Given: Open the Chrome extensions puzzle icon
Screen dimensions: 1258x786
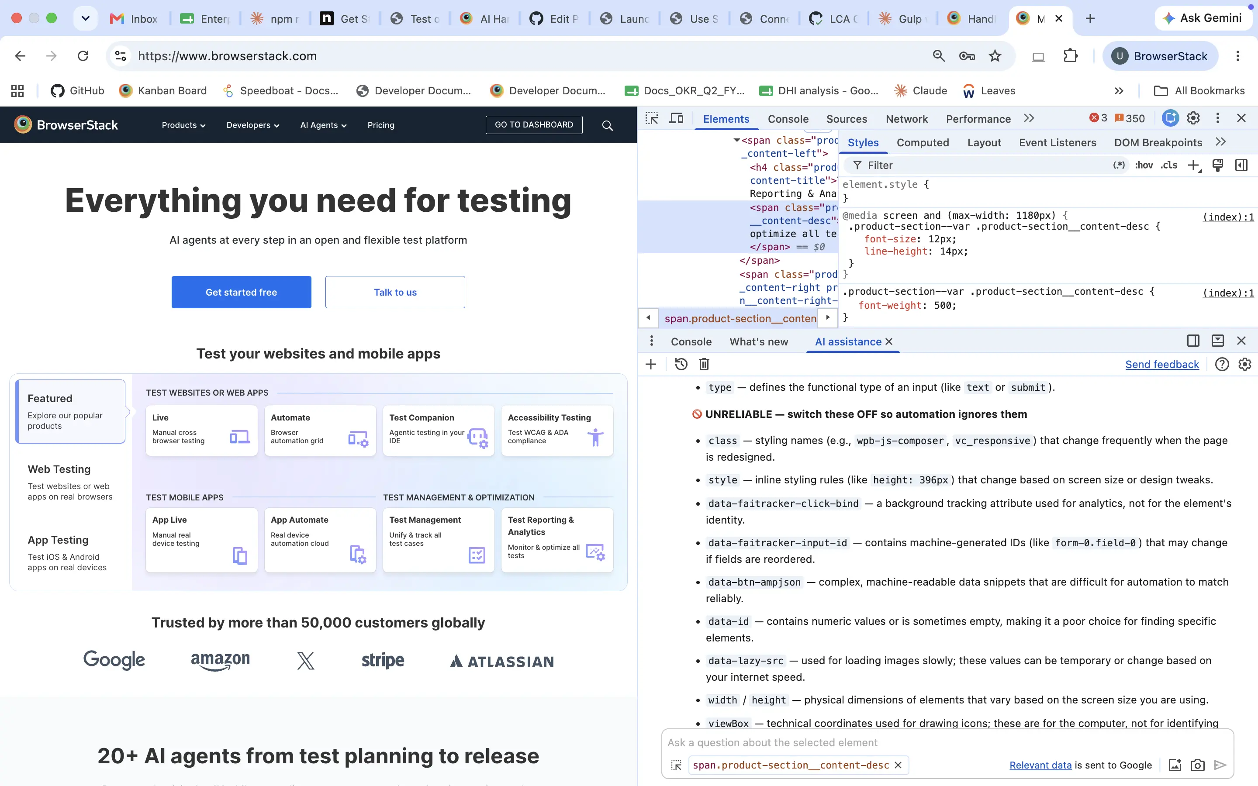Looking at the screenshot, I should [1071, 56].
